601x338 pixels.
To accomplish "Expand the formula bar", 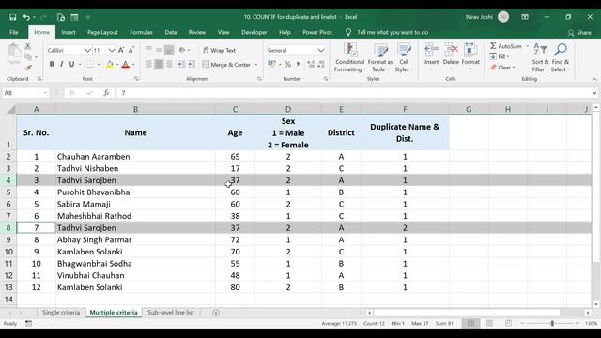I will [x=594, y=93].
